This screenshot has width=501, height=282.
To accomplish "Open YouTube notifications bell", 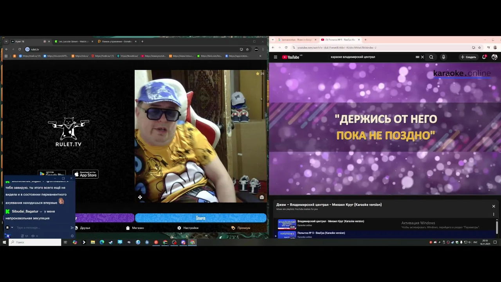I will [484, 57].
